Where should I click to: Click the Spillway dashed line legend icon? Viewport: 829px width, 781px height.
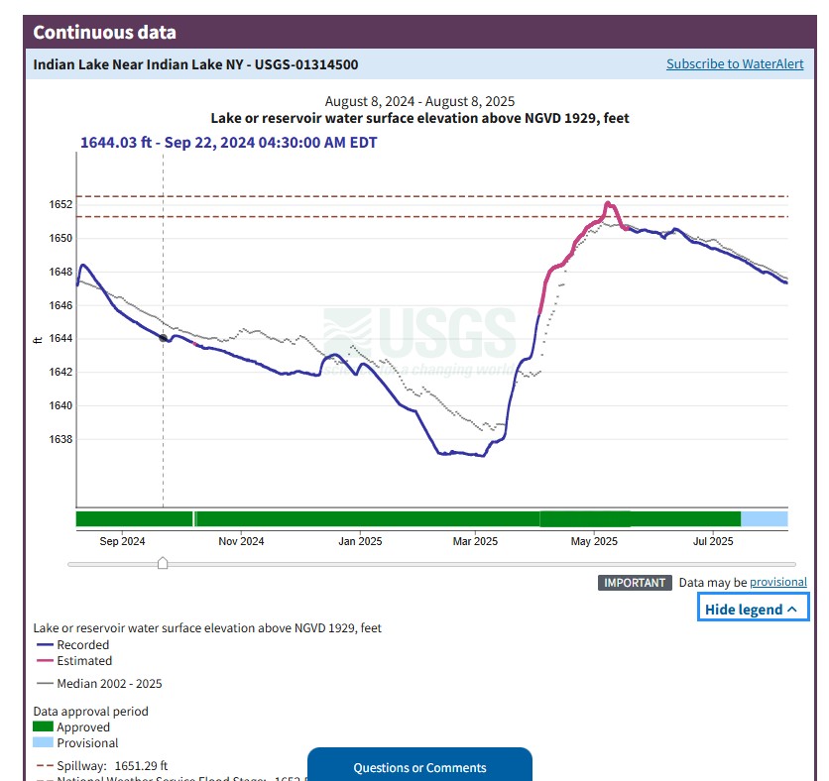click(44, 766)
